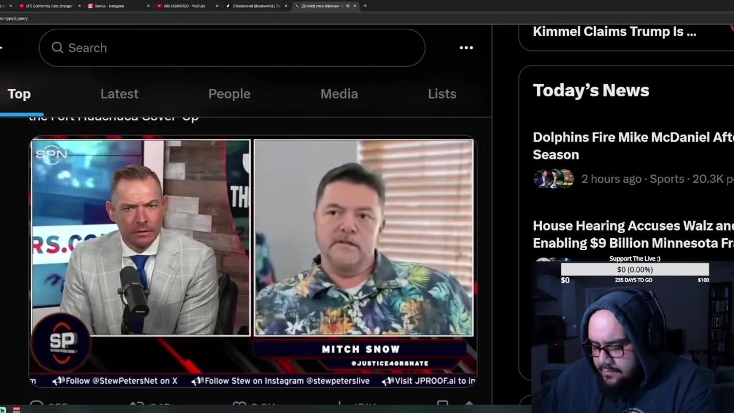Open the three-dot search options menu
The image size is (734, 413).
(466, 48)
